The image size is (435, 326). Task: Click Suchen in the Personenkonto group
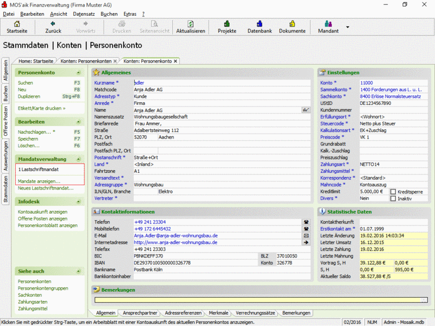25,83
